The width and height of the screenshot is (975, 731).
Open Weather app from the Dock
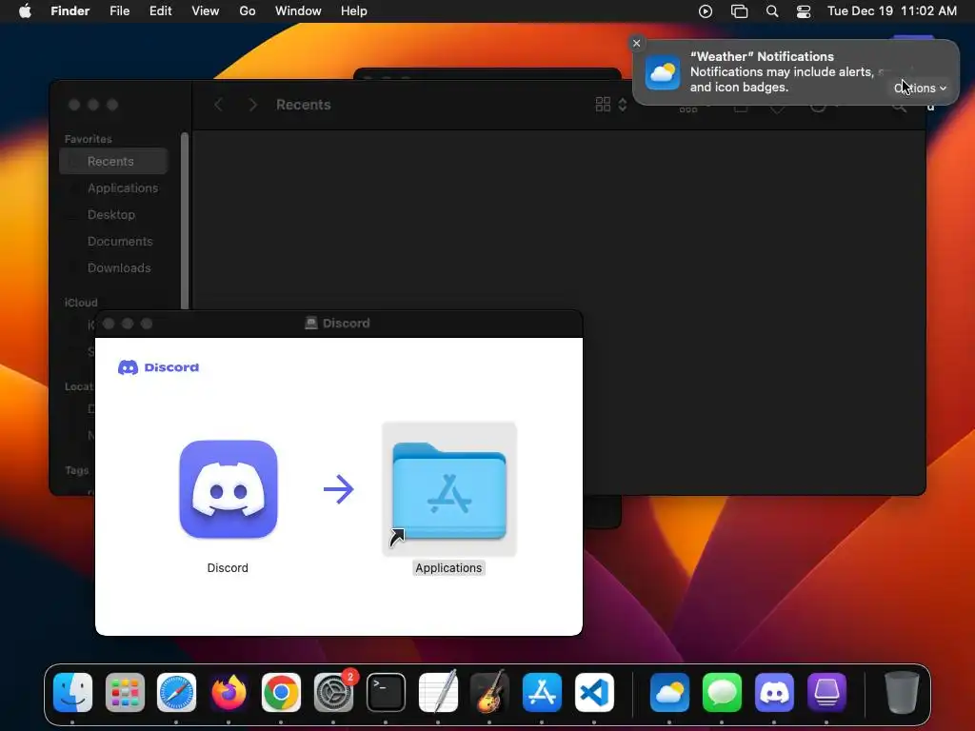[x=669, y=692]
